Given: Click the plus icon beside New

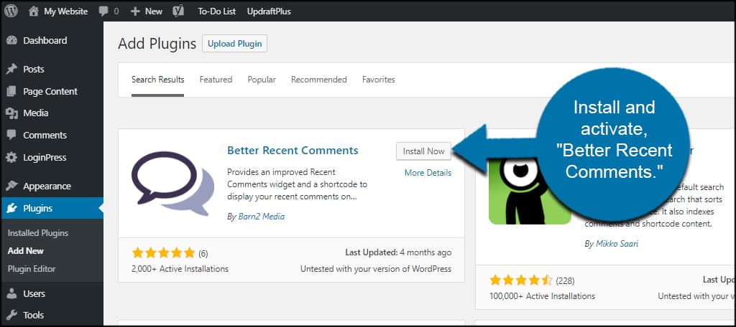Looking at the screenshot, I should 135,11.
